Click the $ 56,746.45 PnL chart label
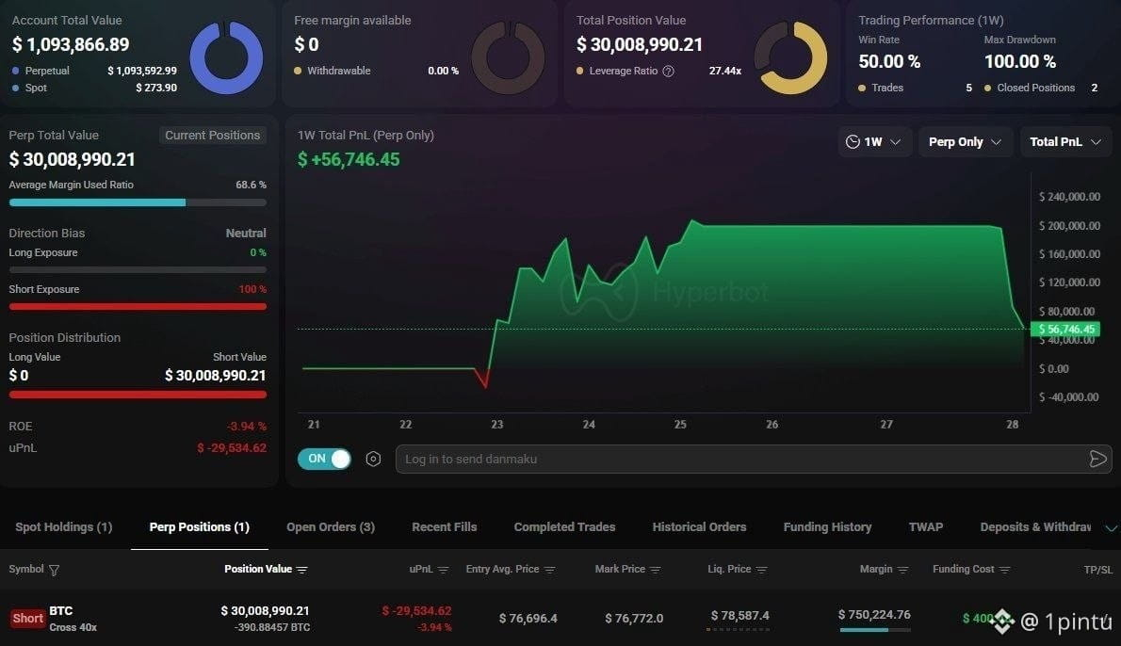This screenshot has height=646, width=1121. pyautogui.click(x=1065, y=330)
